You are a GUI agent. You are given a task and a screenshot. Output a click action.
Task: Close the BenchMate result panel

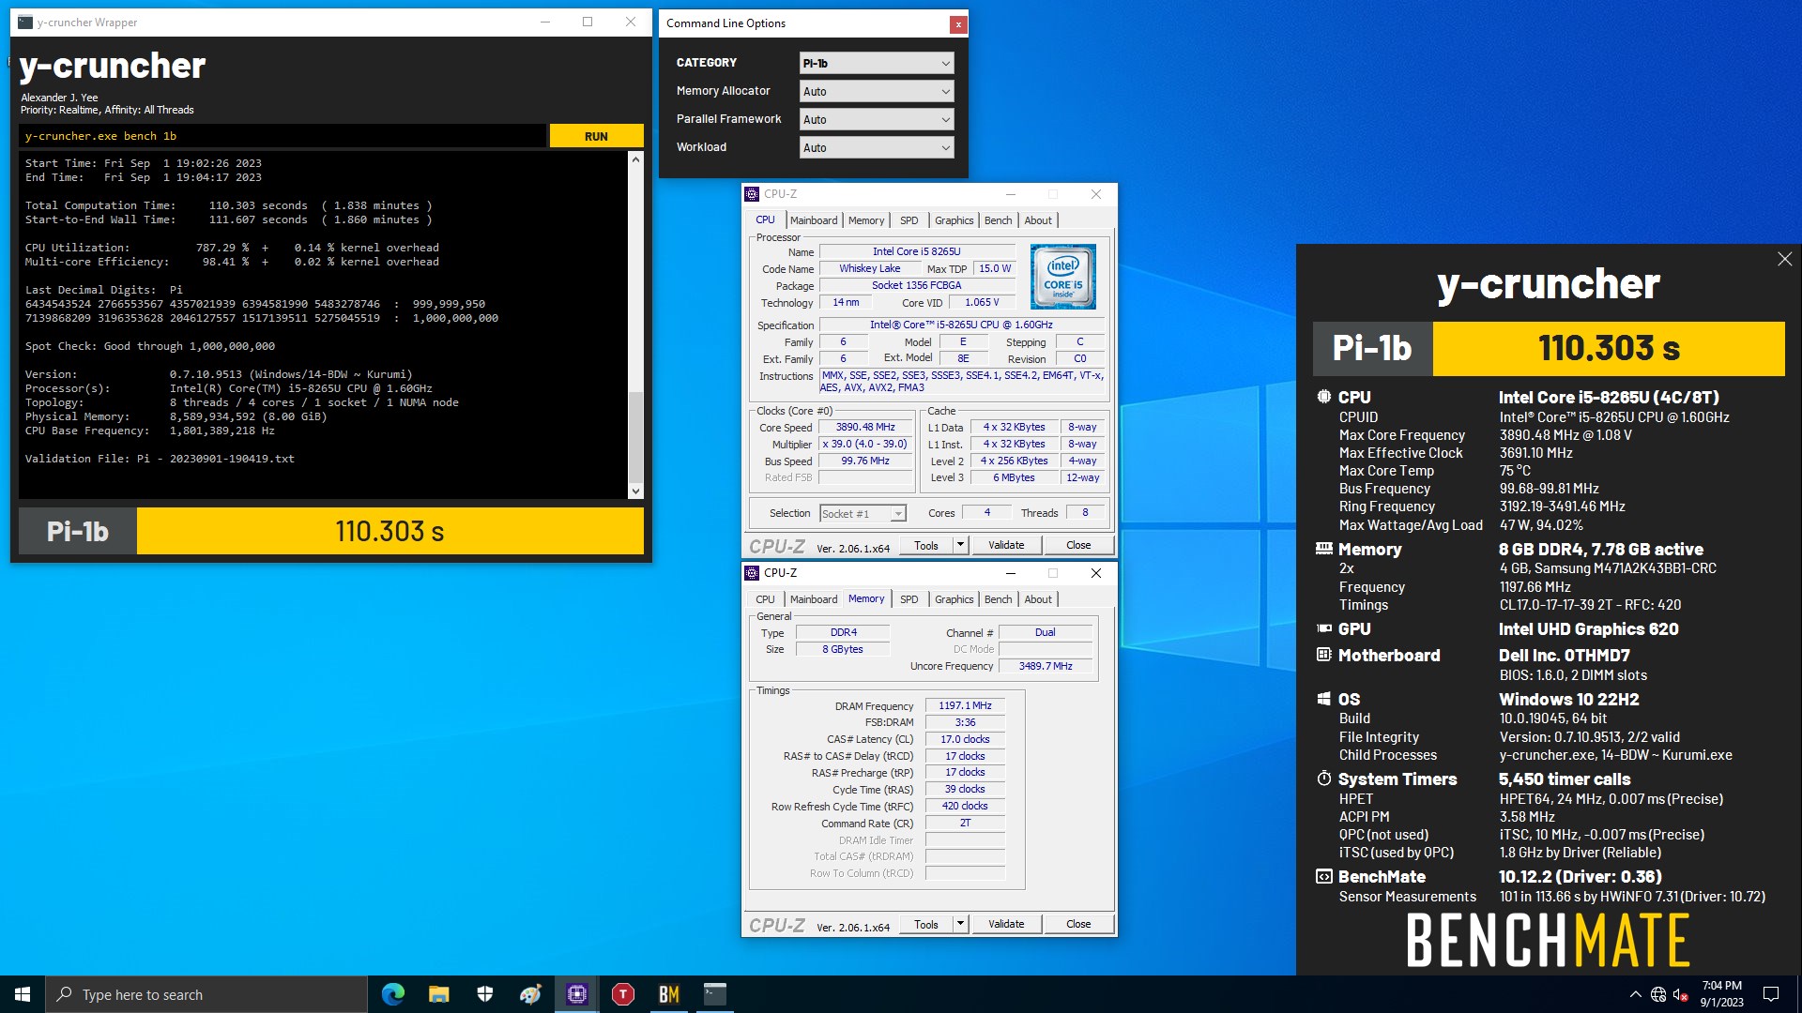click(1784, 259)
